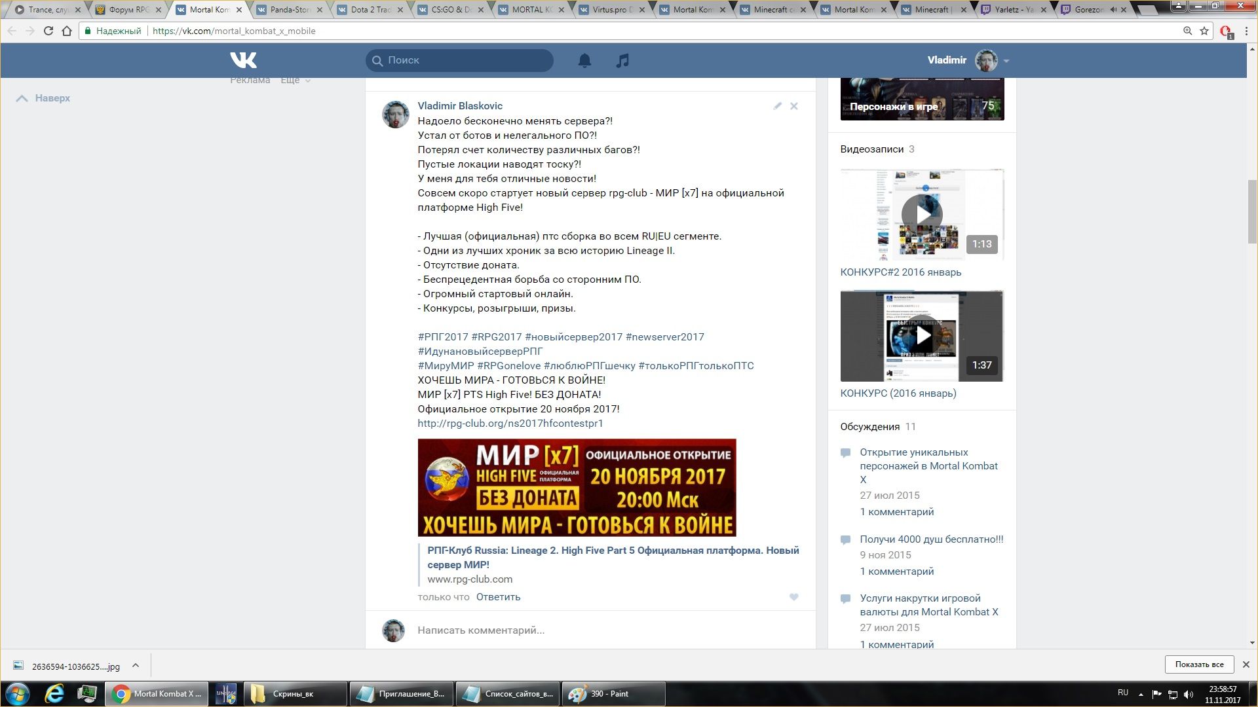Click the red extension icon in the toolbar
Screen dimensions: 1258x707
pyautogui.click(x=1226, y=31)
